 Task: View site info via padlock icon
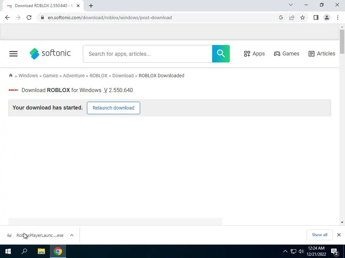tap(42, 17)
